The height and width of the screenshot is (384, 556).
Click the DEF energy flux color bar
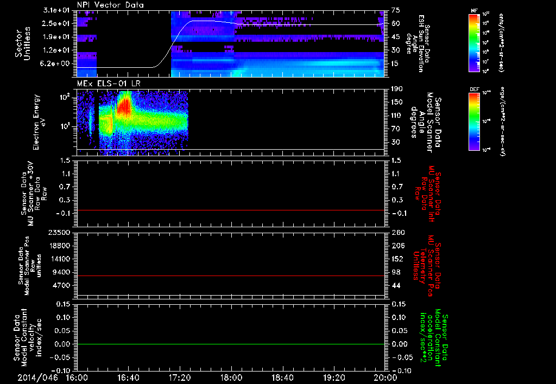[475, 122]
